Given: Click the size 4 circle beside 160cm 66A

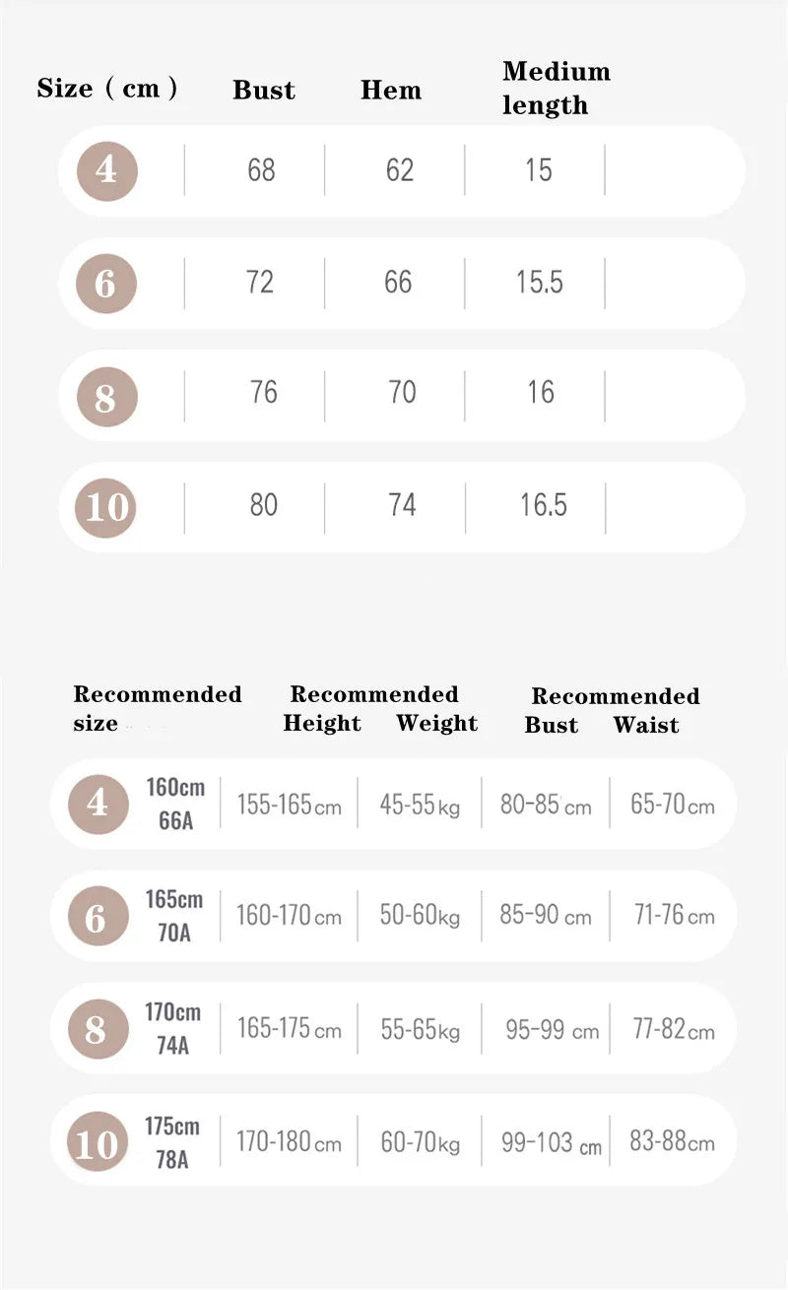Looking at the screenshot, I should click(98, 805).
